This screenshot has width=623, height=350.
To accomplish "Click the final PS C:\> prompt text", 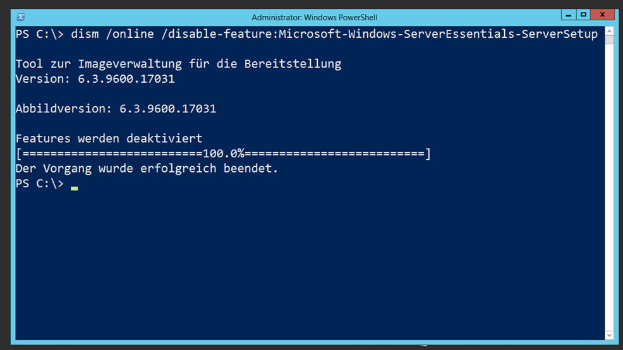I will (39, 184).
